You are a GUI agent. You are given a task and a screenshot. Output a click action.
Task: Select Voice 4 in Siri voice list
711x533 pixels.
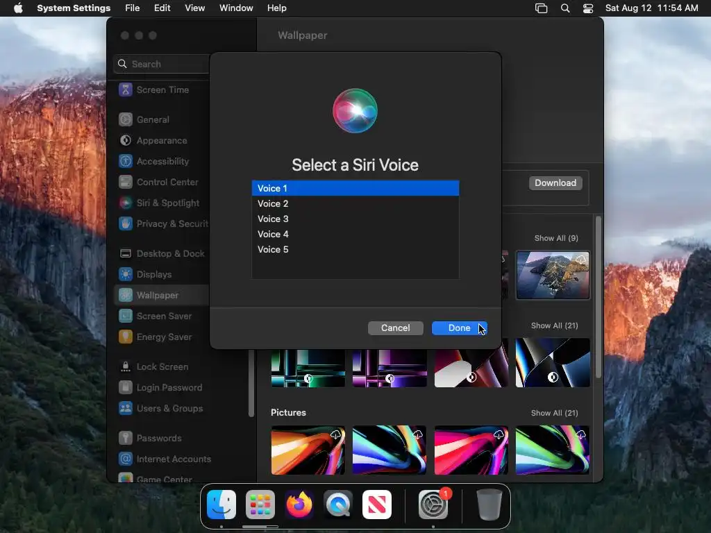355,235
